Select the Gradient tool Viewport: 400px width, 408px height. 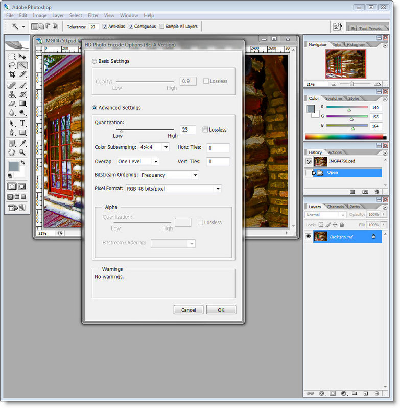pyautogui.click(x=22, y=104)
